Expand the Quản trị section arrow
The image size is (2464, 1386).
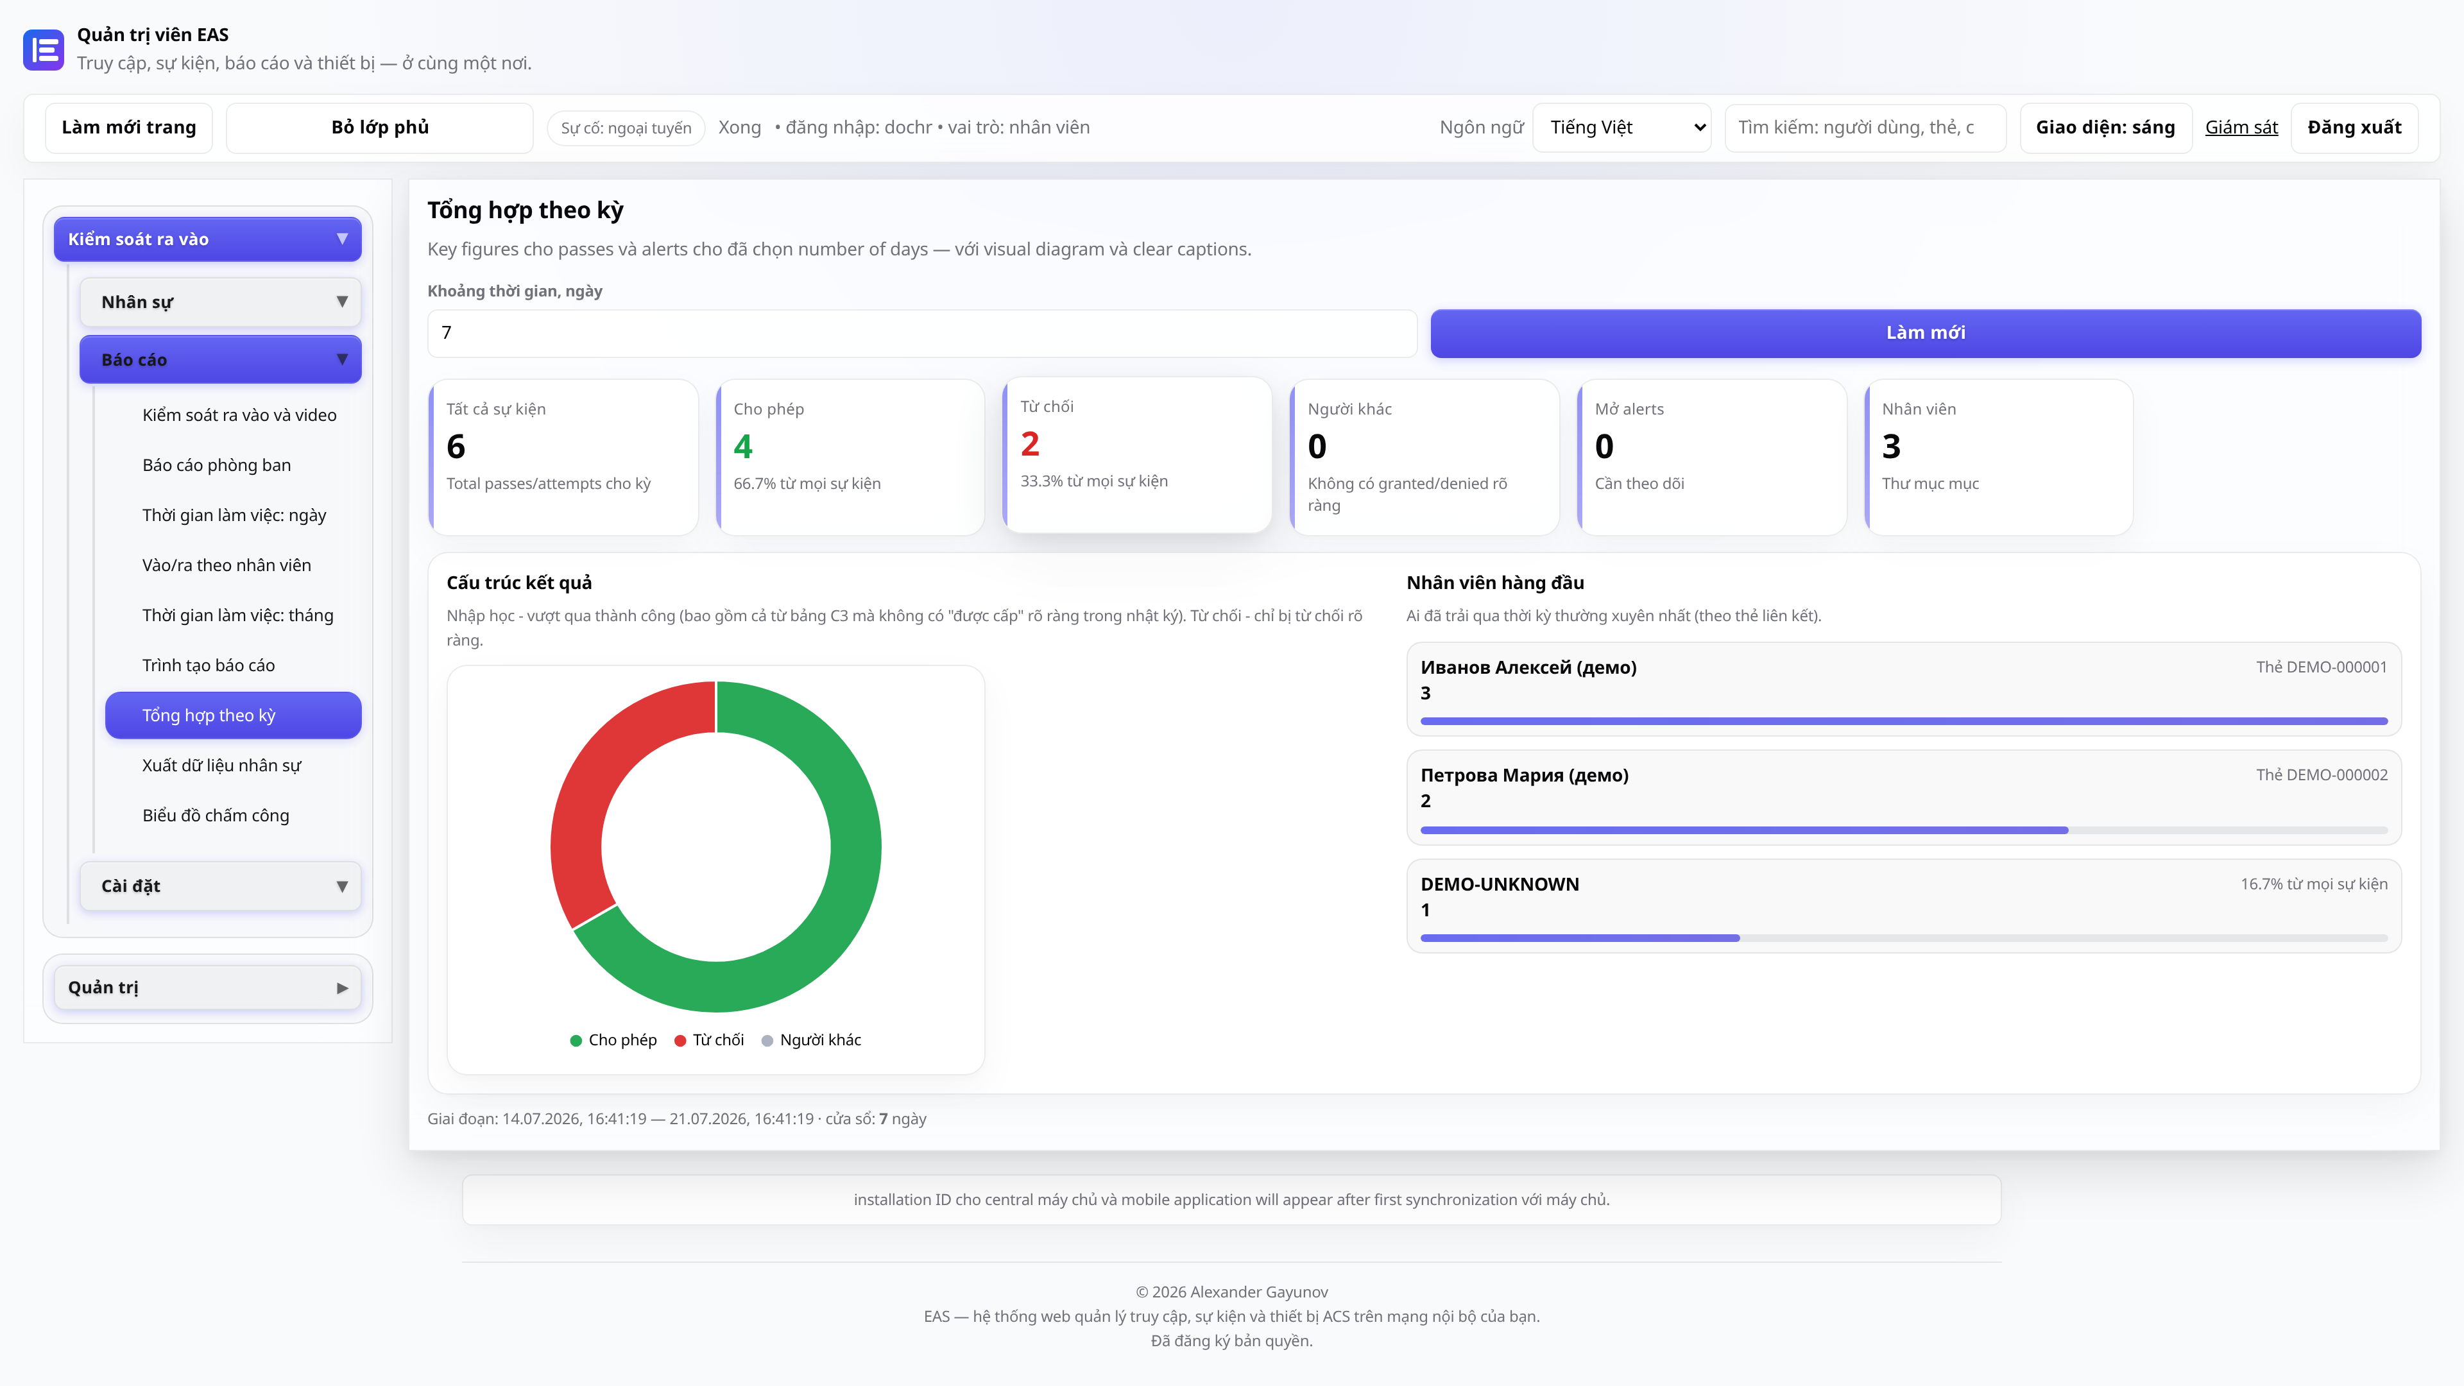click(x=341, y=987)
